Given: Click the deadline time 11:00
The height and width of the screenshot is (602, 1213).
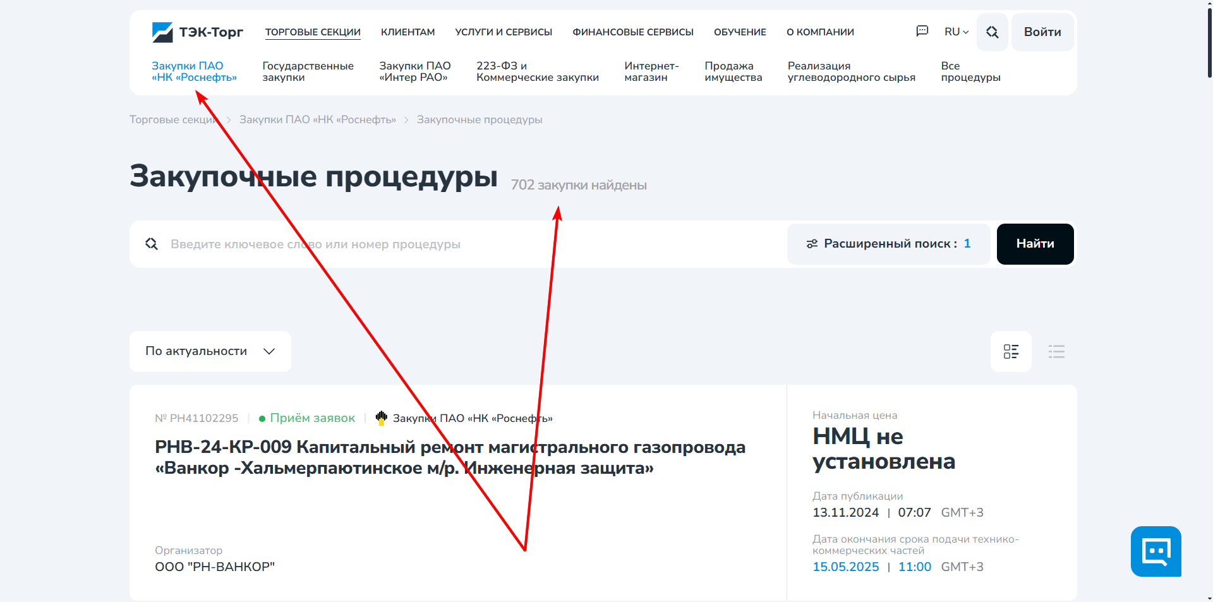Looking at the screenshot, I should pyautogui.click(x=914, y=567).
